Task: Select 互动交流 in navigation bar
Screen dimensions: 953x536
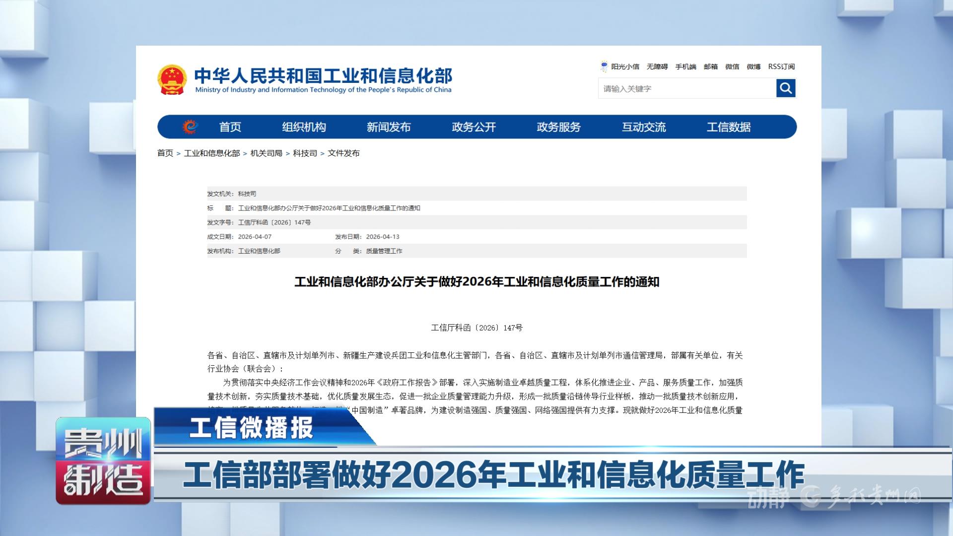Action: pyautogui.click(x=644, y=127)
